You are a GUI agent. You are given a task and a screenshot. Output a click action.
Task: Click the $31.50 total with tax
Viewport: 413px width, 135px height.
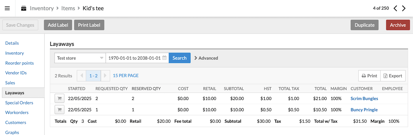click(x=360, y=121)
